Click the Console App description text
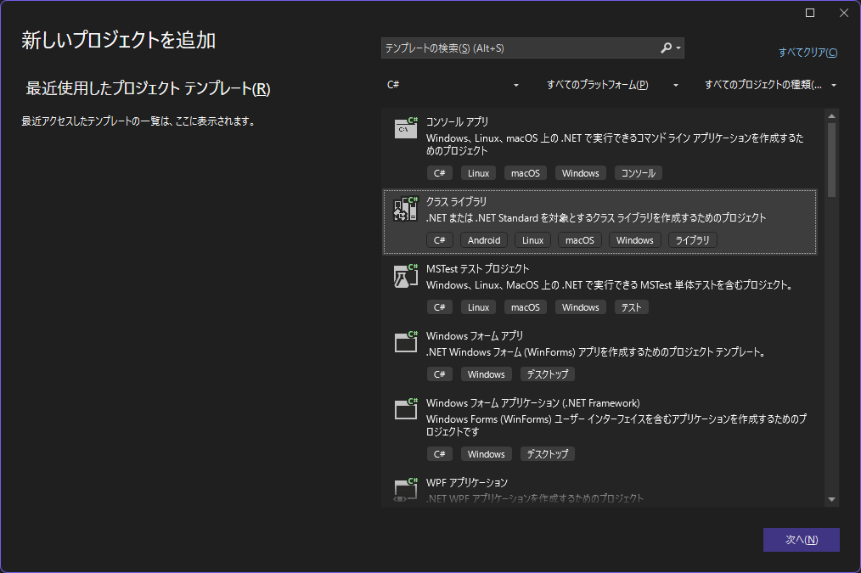This screenshot has width=861, height=573. [x=615, y=144]
